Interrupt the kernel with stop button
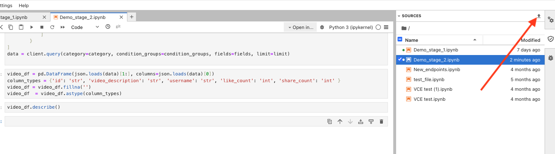Image resolution: width=555 pixels, height=154 pixels. tap(42, 27)
